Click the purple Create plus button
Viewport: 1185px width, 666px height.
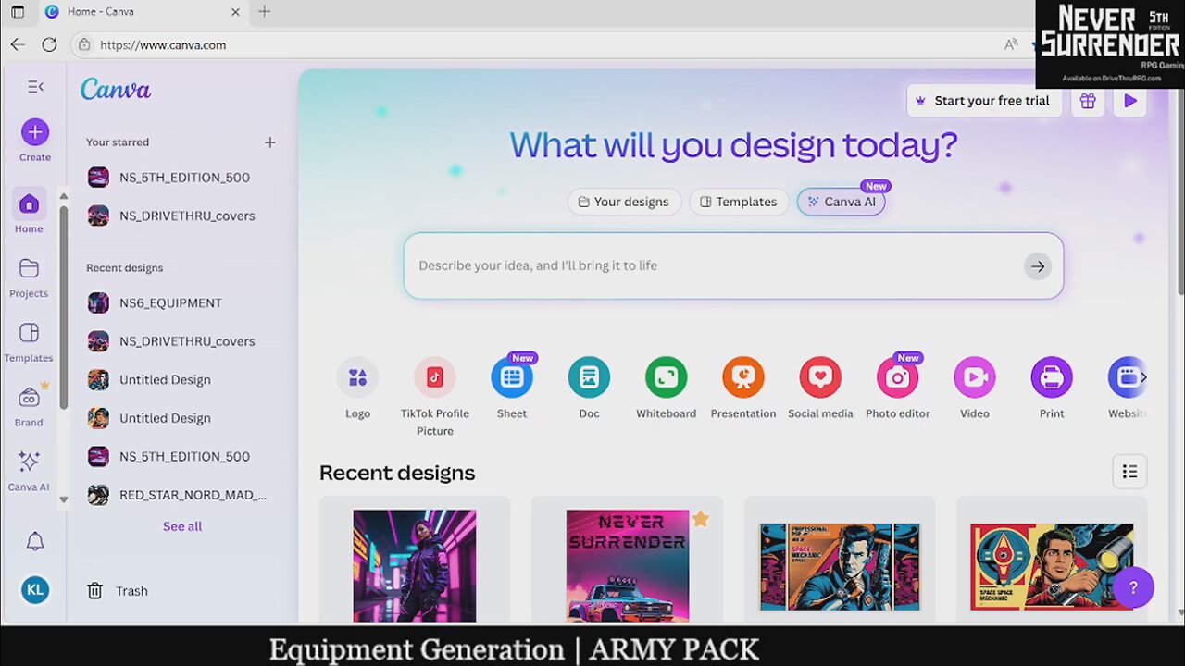(x=35, y=132)
